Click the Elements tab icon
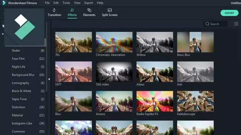The width and height of the screenshot is (241, 135). coord(89,10)
